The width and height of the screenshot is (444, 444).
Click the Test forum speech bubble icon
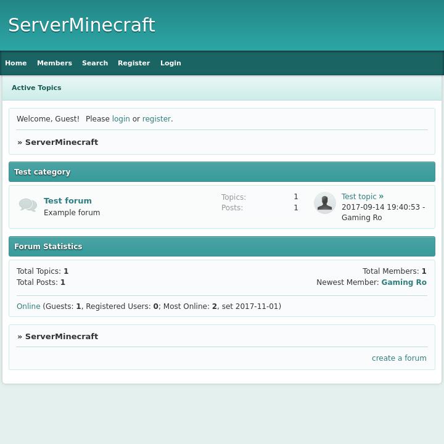click(28, 205)
